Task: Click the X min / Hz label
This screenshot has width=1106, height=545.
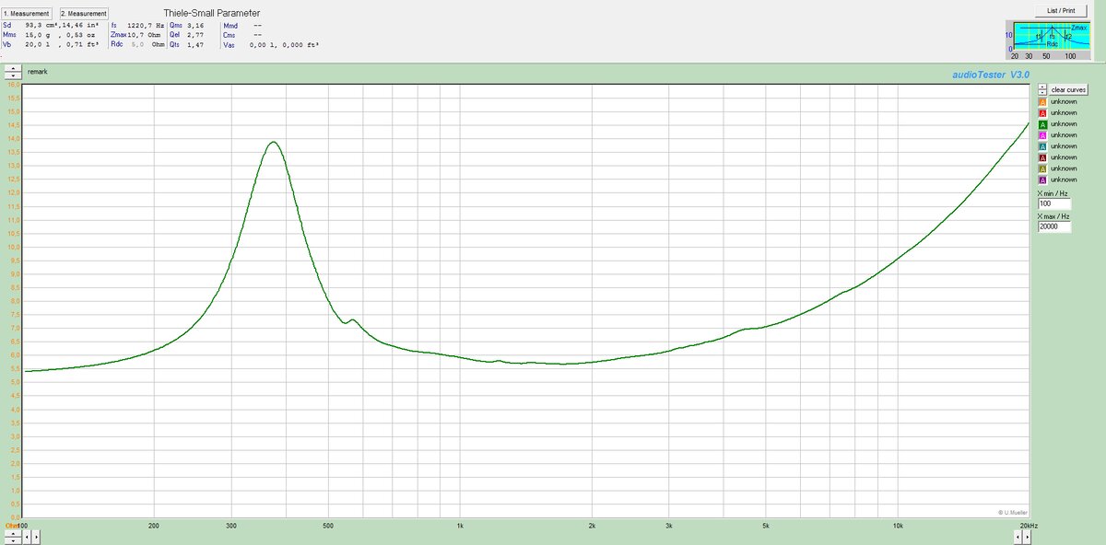Action: coord(1053,193)
